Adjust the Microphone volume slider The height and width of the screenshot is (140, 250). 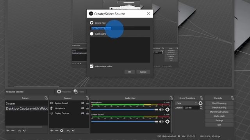pos(125,110)
